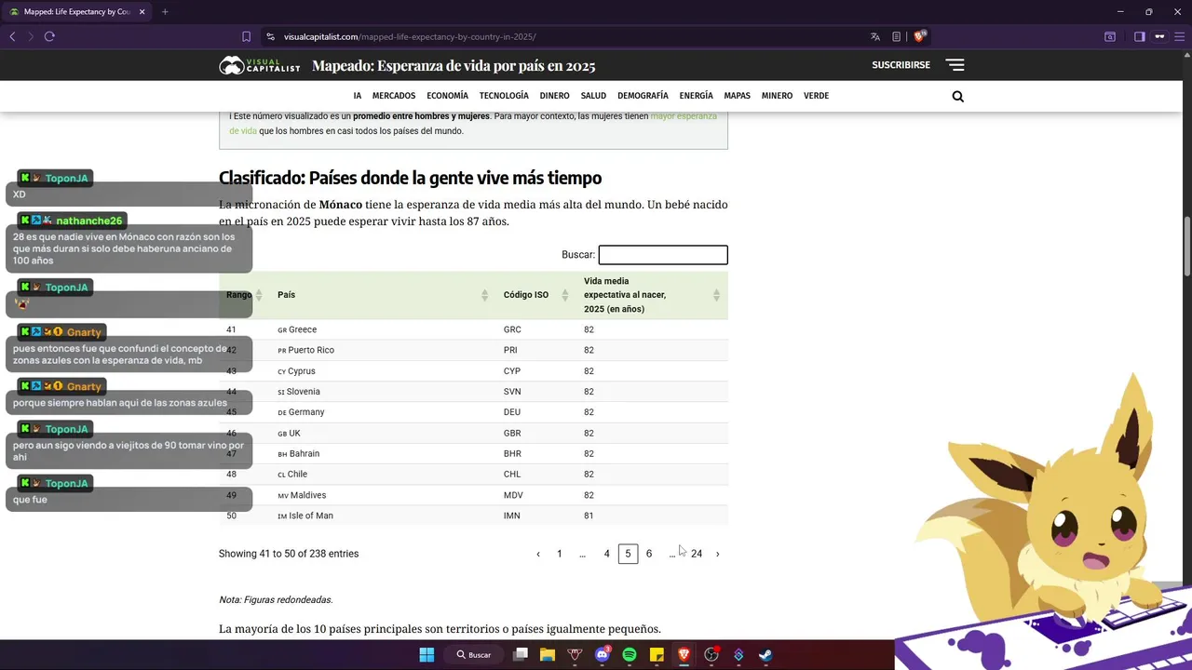Go to table page 1
This screenshot has width=1192, height=670.
[560, 554]
